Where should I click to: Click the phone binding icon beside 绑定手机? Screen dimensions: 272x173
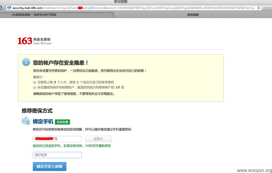26,121
